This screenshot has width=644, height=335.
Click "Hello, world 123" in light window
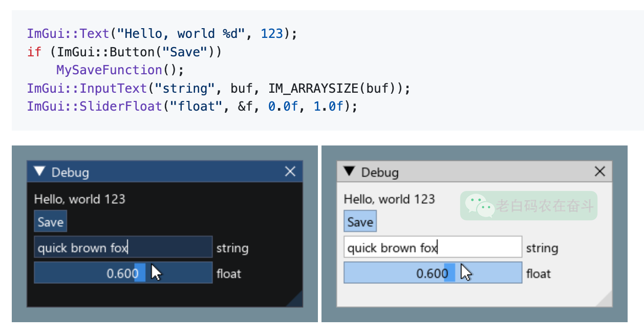point(389,199)
